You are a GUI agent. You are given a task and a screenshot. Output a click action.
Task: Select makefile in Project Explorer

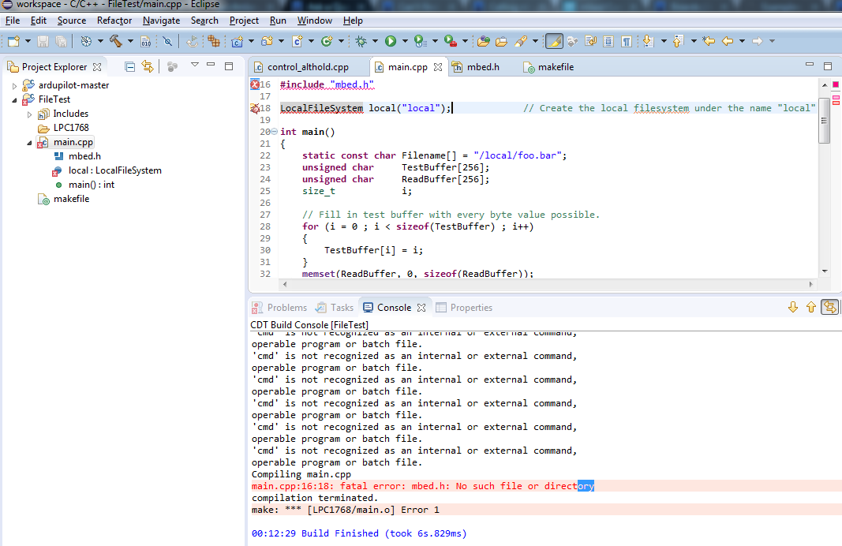pyautogui.click(x=71, y=199)
